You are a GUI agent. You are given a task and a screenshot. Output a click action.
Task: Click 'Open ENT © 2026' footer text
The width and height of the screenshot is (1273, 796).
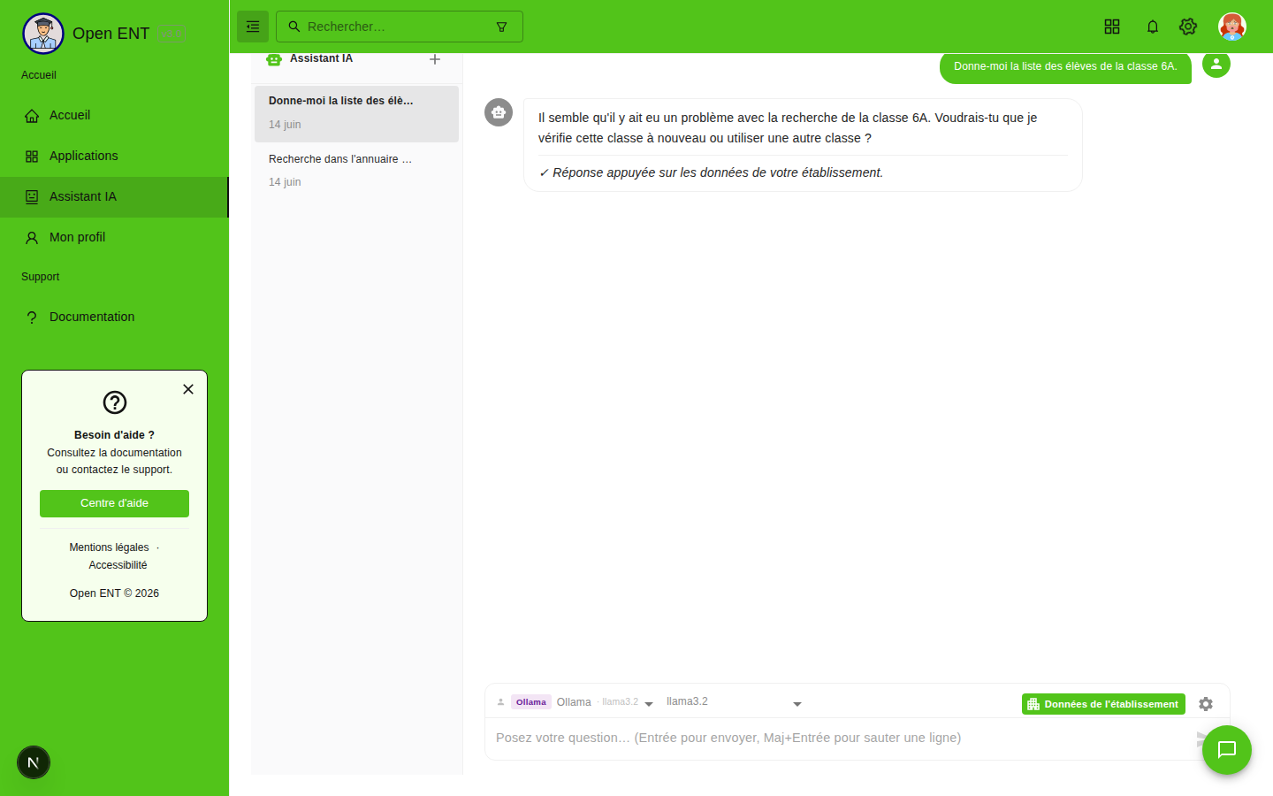coord(114,593)
